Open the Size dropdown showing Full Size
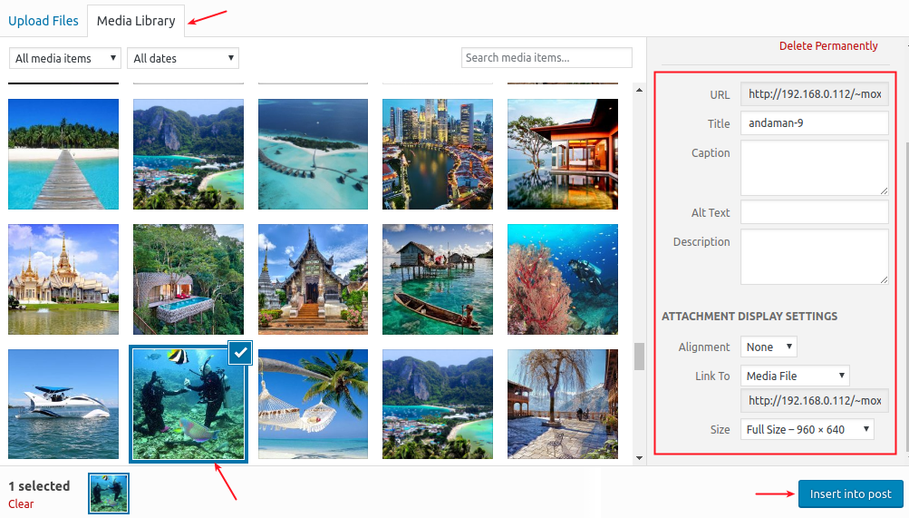The height and width of the screenshot is (518, 909). (x=807, y=429)
